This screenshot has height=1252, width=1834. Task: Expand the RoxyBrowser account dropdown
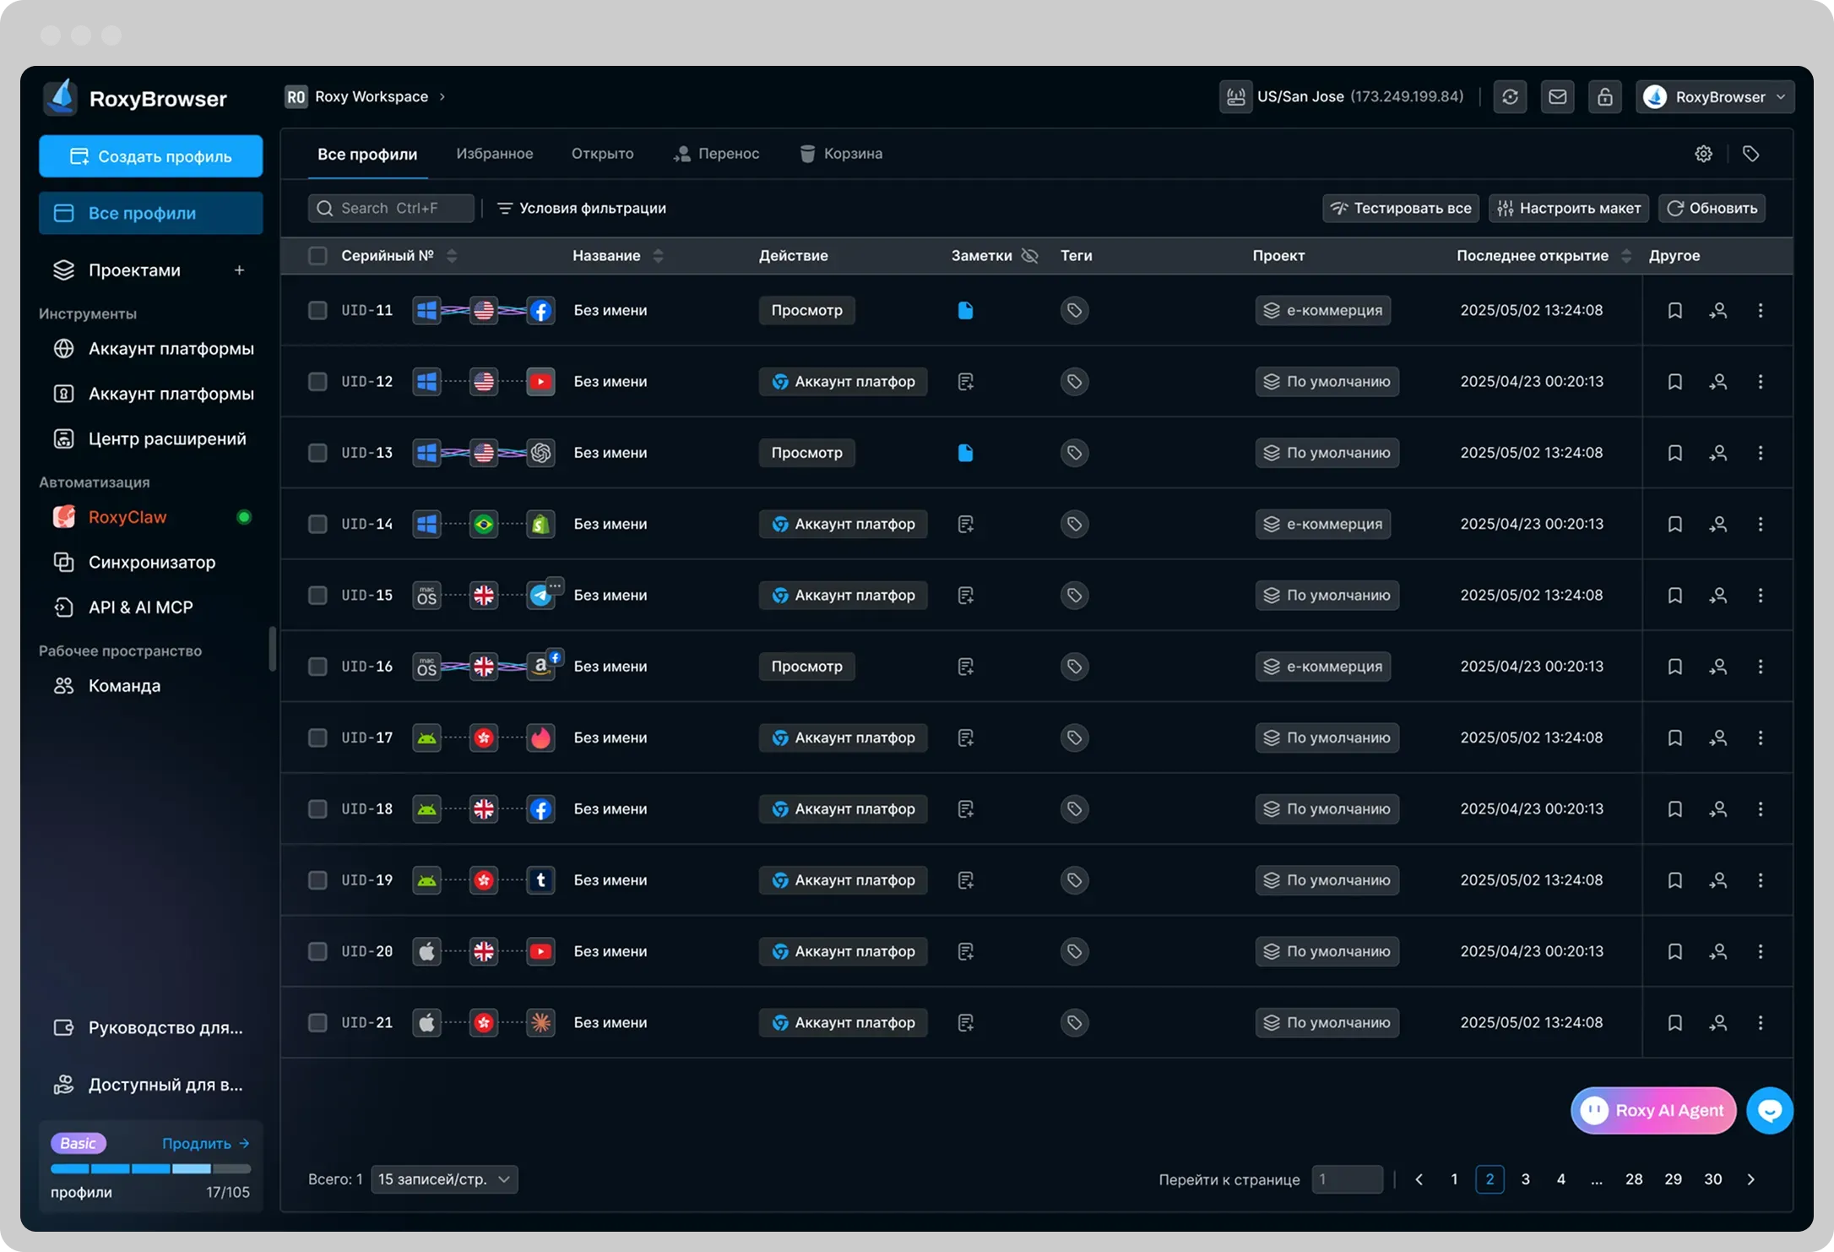point(1715,97)
